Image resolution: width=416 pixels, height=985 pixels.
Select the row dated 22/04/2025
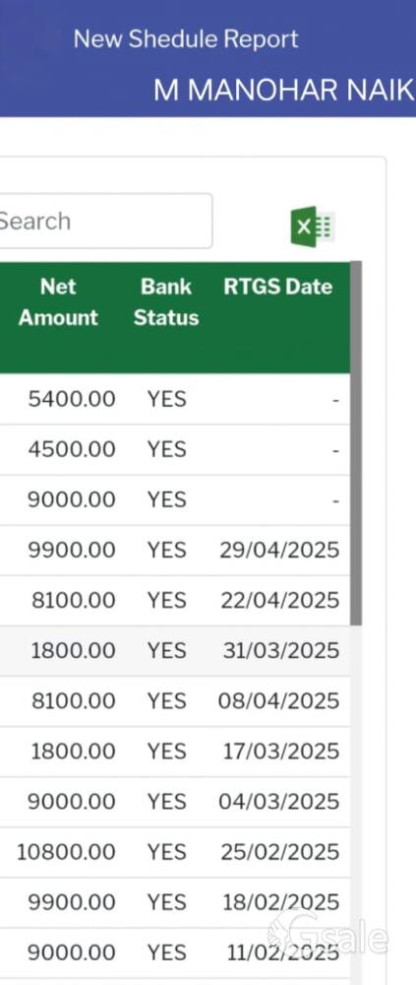(175, 601)
